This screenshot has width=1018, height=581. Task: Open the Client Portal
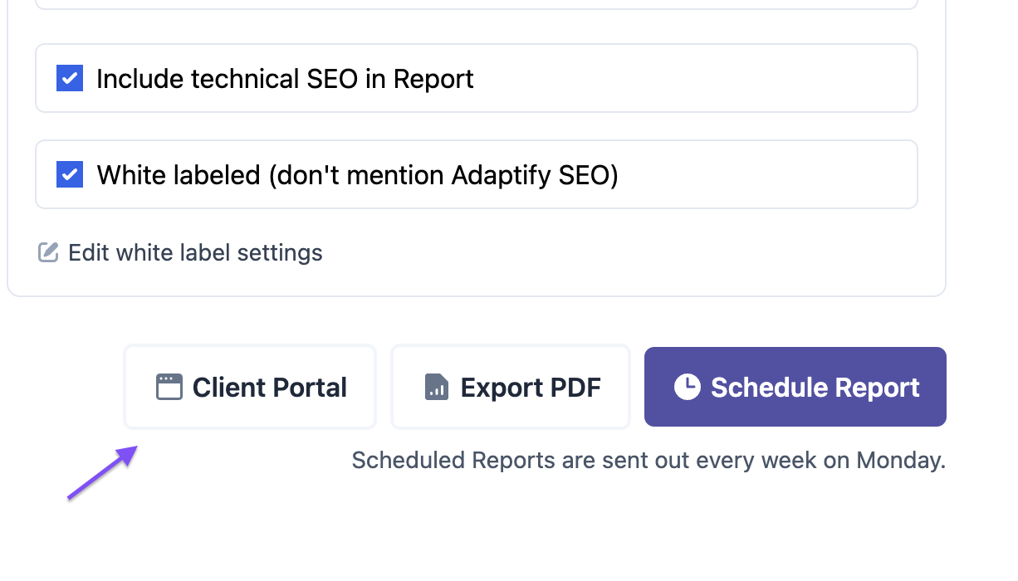click(250, 387)
